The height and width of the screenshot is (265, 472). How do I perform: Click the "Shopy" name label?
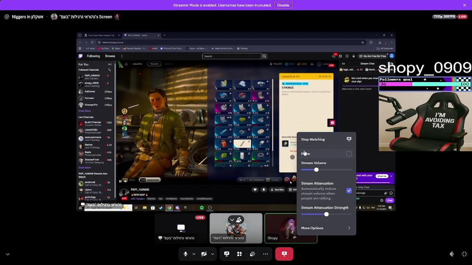(273, 238)
